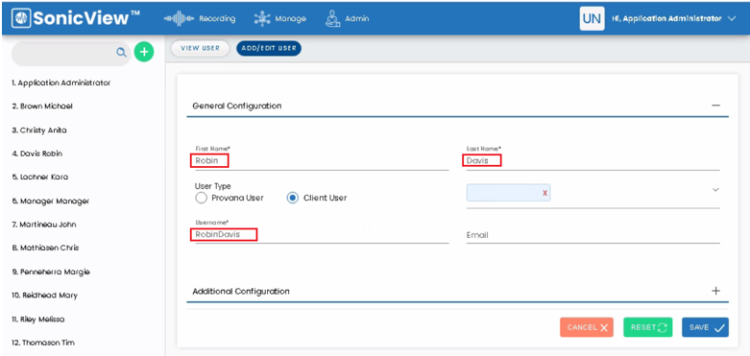Click the SonicView logo icon

tap(20, 18)
